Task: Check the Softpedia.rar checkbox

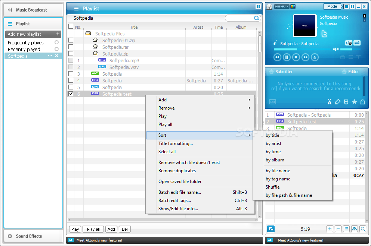Action: pos(71,47)
